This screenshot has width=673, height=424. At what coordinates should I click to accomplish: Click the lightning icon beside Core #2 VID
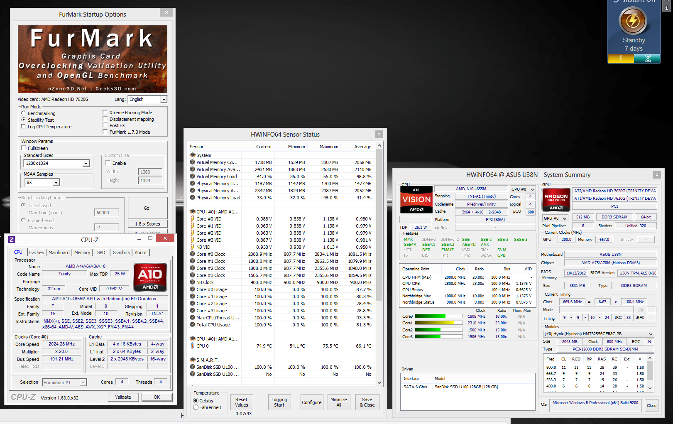193,233
